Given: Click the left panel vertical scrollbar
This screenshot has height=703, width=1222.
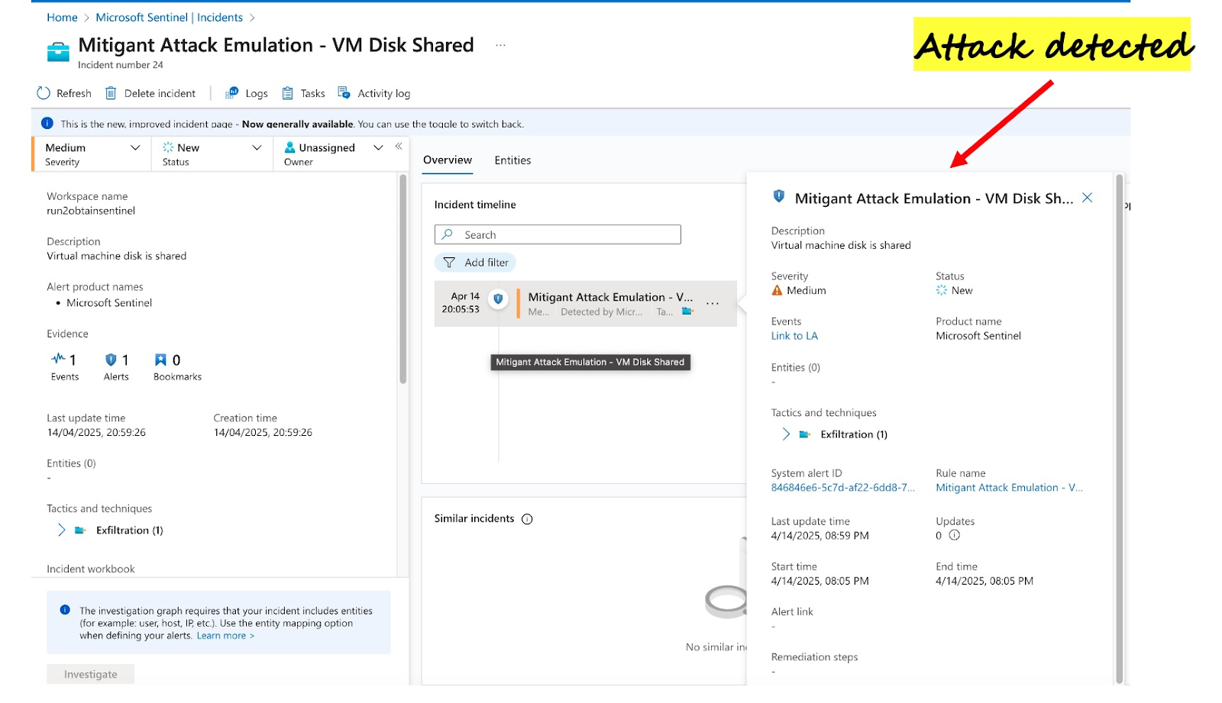Looking at the screenshot, I should [x=402, y=279].
